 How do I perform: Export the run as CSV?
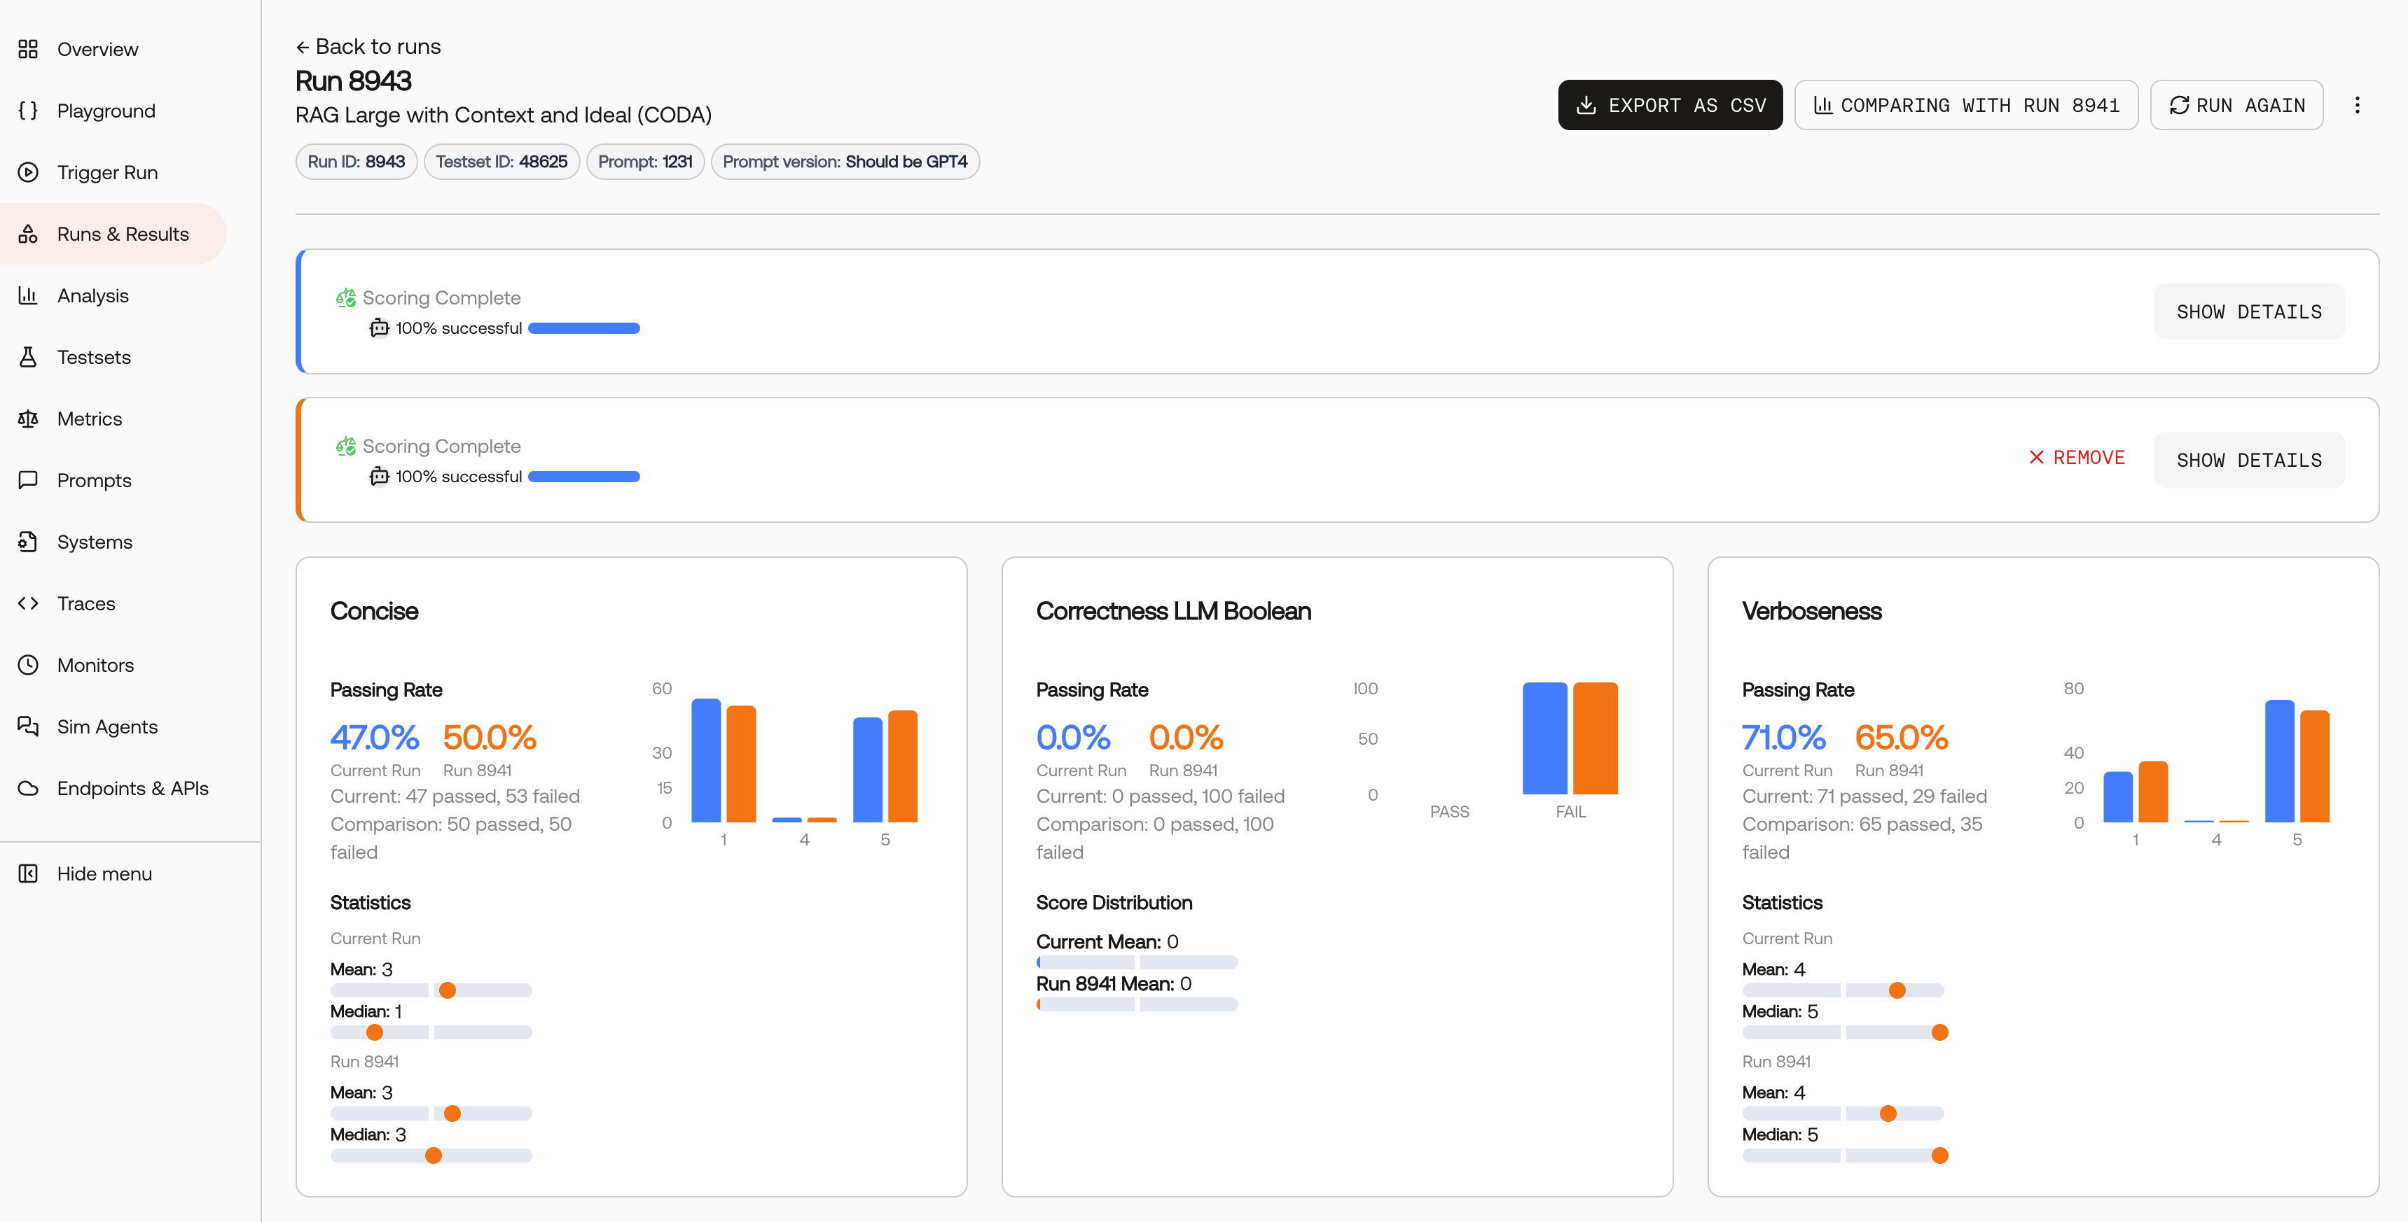pos(1670,105)
